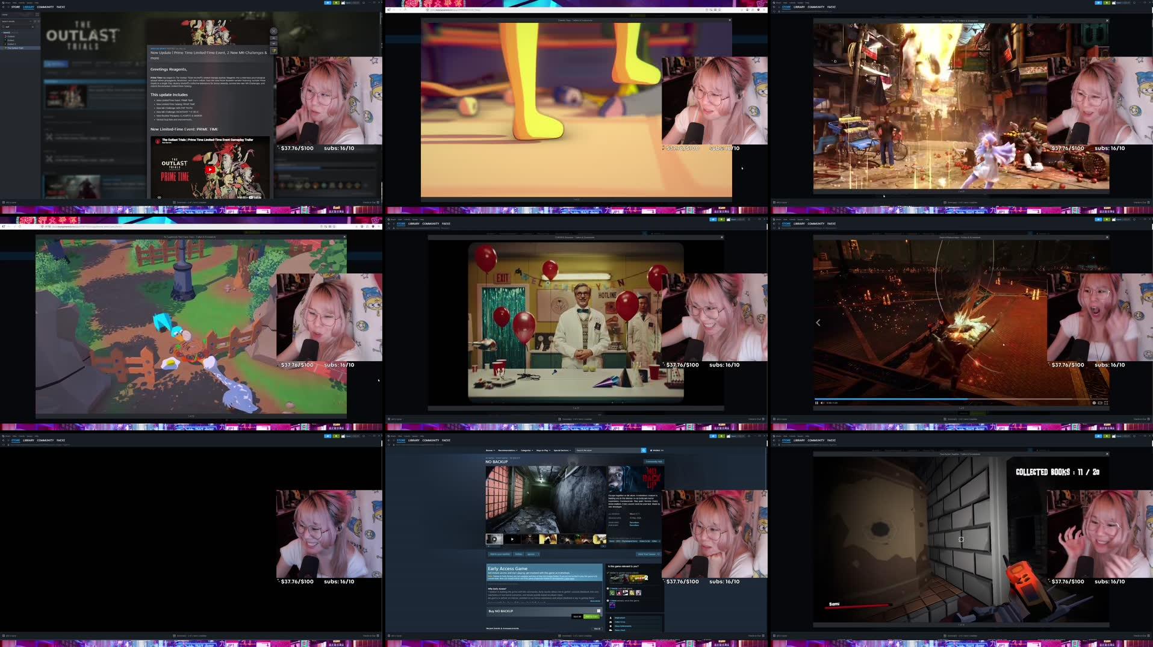Expand Special Sections dropdown on NO BACKUP page
The image size is (1153, 647).
tap(562, 450)
